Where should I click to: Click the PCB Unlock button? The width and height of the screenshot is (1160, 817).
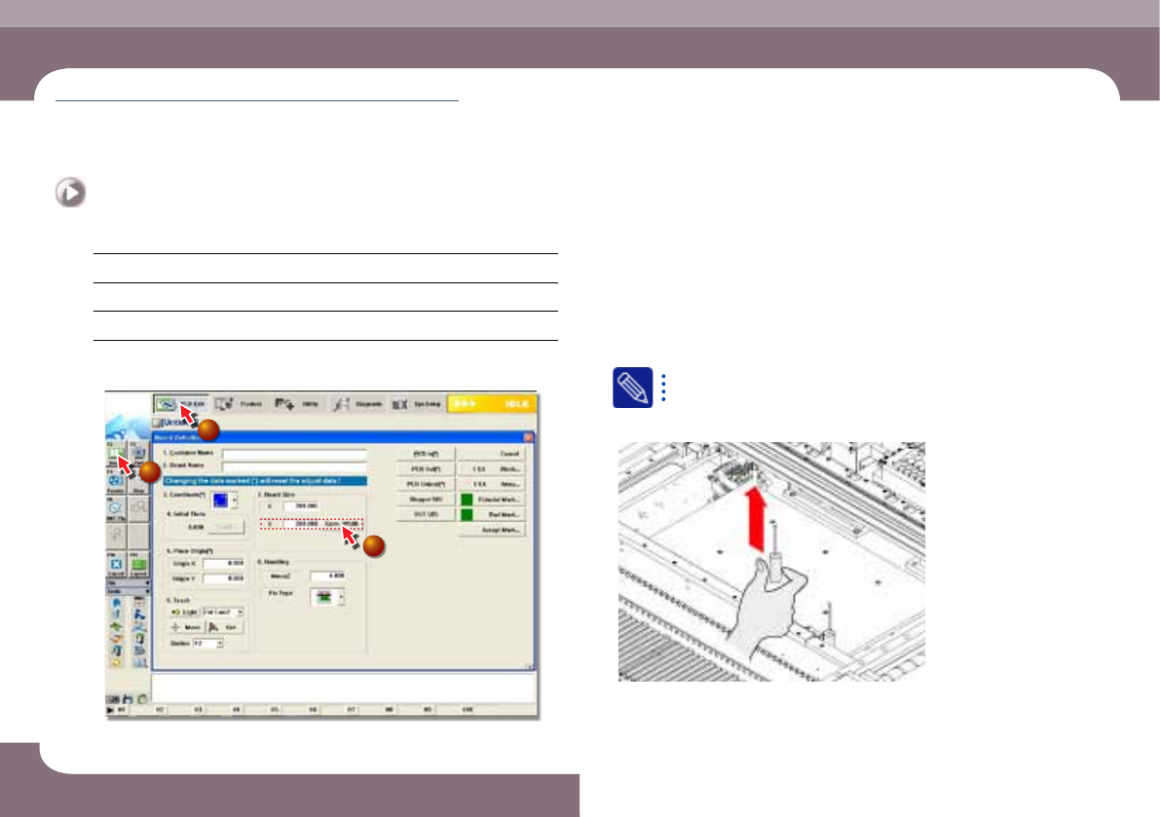426,484
